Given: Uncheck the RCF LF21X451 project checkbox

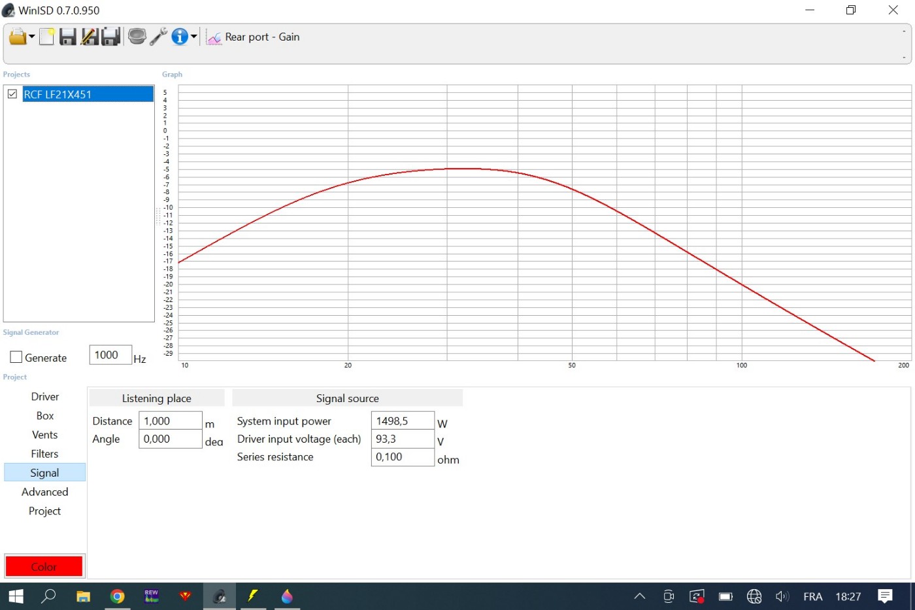Looking at the screenshot, I should (x=12, y=94).
